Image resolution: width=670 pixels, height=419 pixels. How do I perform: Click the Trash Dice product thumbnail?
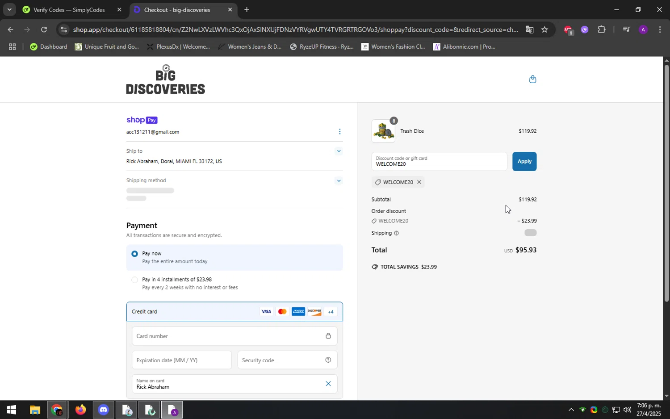point(383,131)
